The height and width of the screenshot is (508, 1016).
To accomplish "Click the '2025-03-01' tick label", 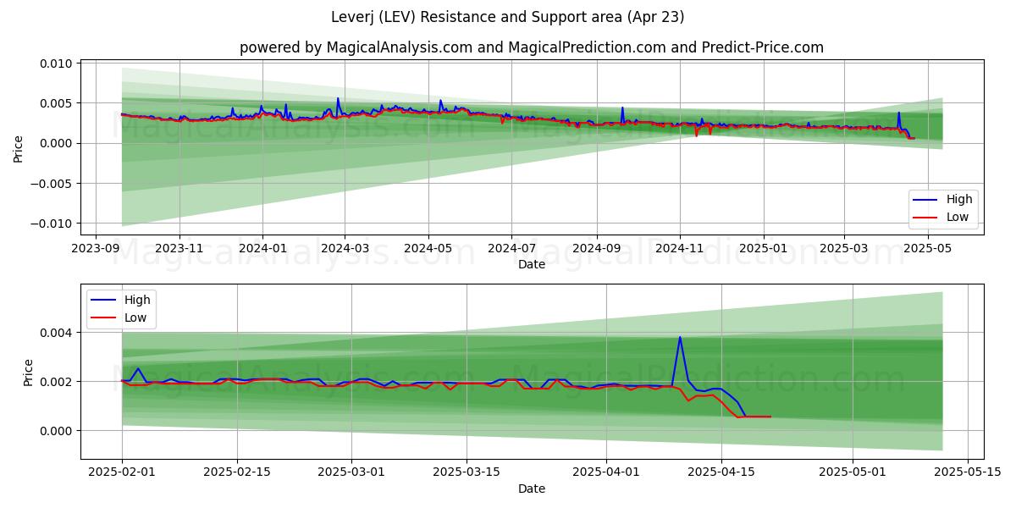I will point(352,472).
